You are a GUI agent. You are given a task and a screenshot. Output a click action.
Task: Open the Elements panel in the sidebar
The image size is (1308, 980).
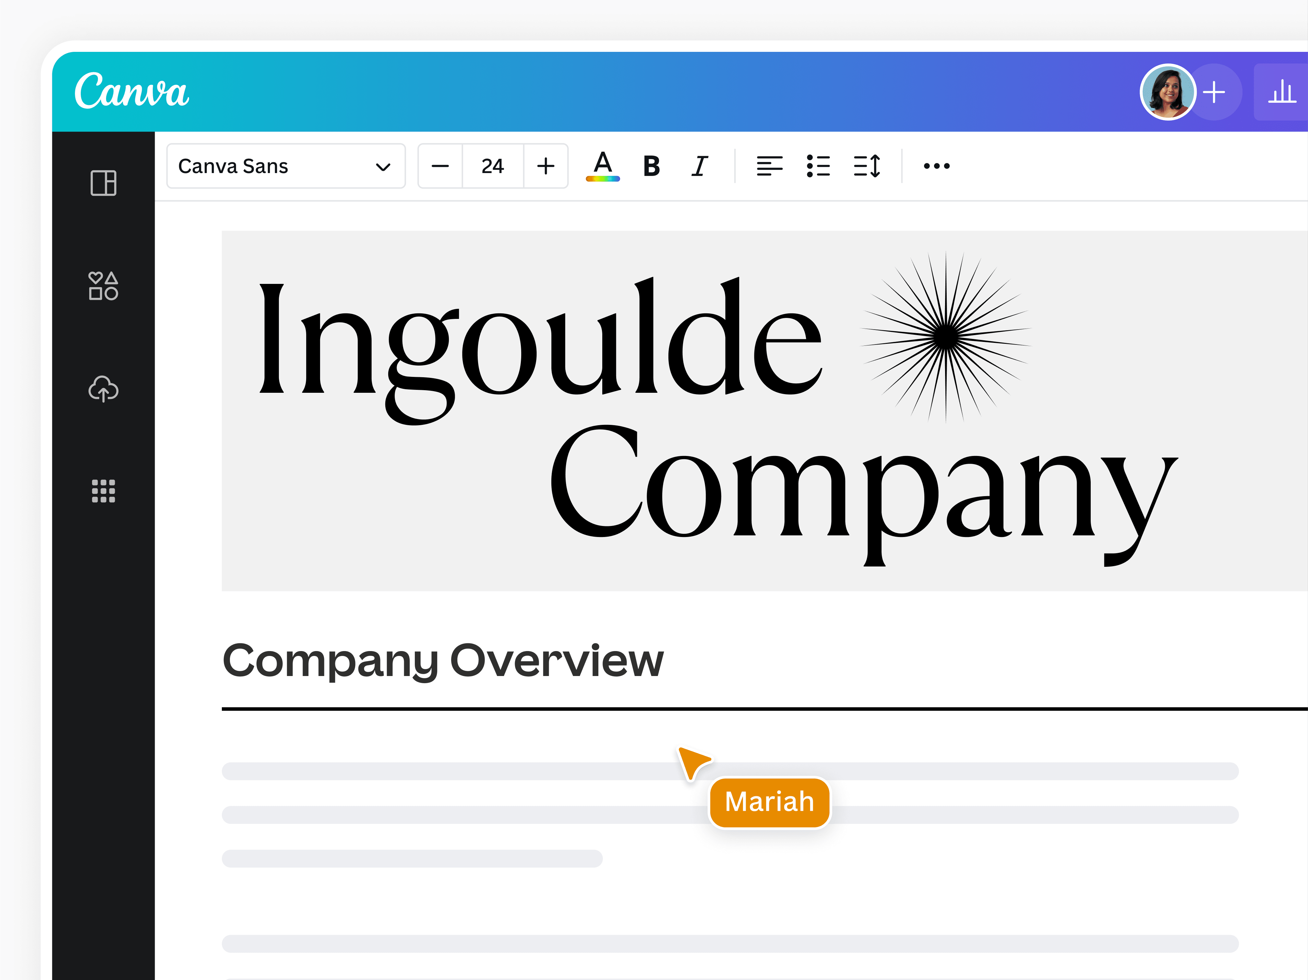click(103, 287)
